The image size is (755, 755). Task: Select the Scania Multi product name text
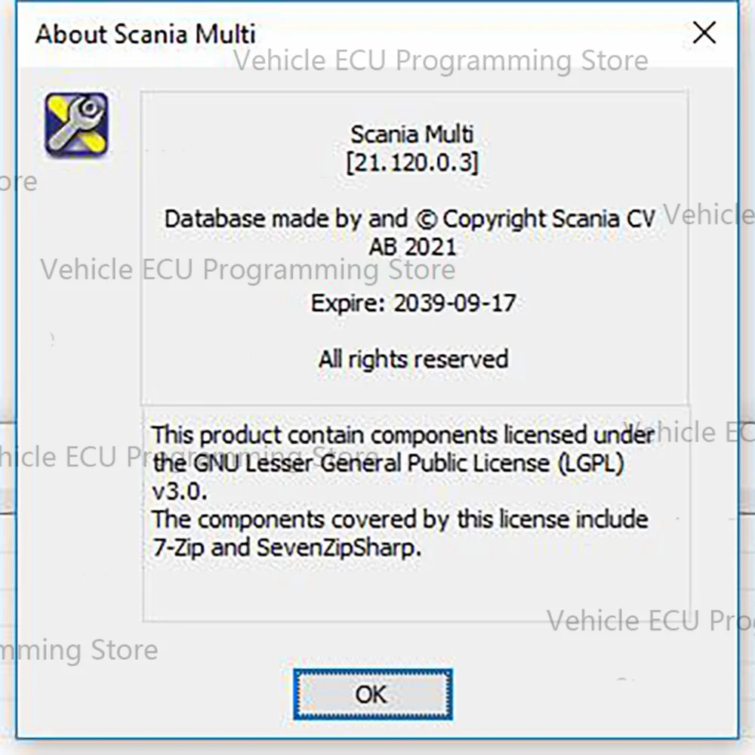(x=412, y=134)
